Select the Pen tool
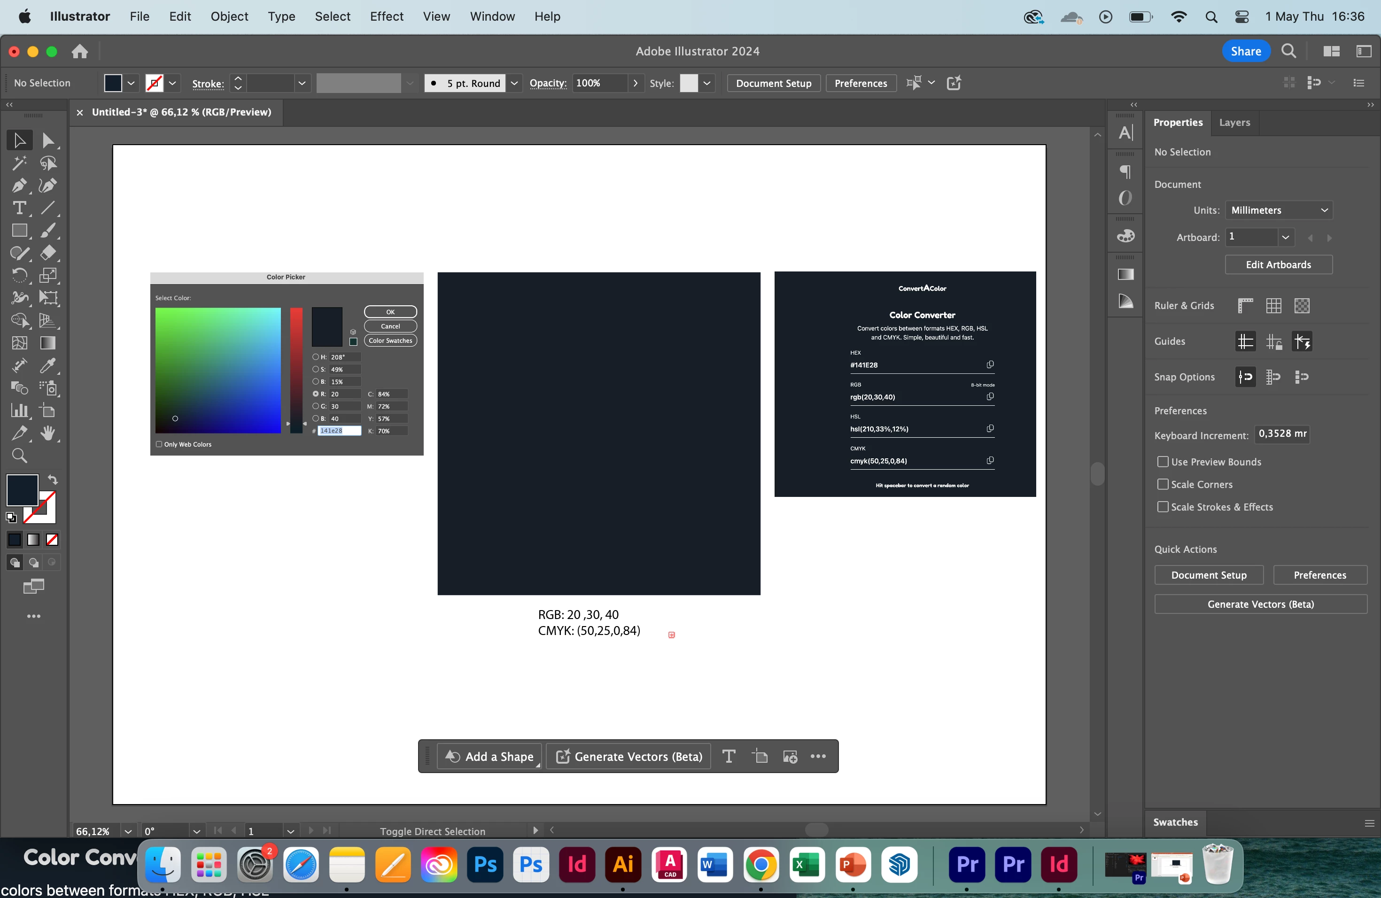This screenshot has width=1381, height=898. [x=19, y=186]
